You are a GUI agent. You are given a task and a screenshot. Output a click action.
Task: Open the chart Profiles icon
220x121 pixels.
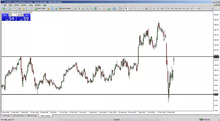pyautogui.click(x=9, y=9)
